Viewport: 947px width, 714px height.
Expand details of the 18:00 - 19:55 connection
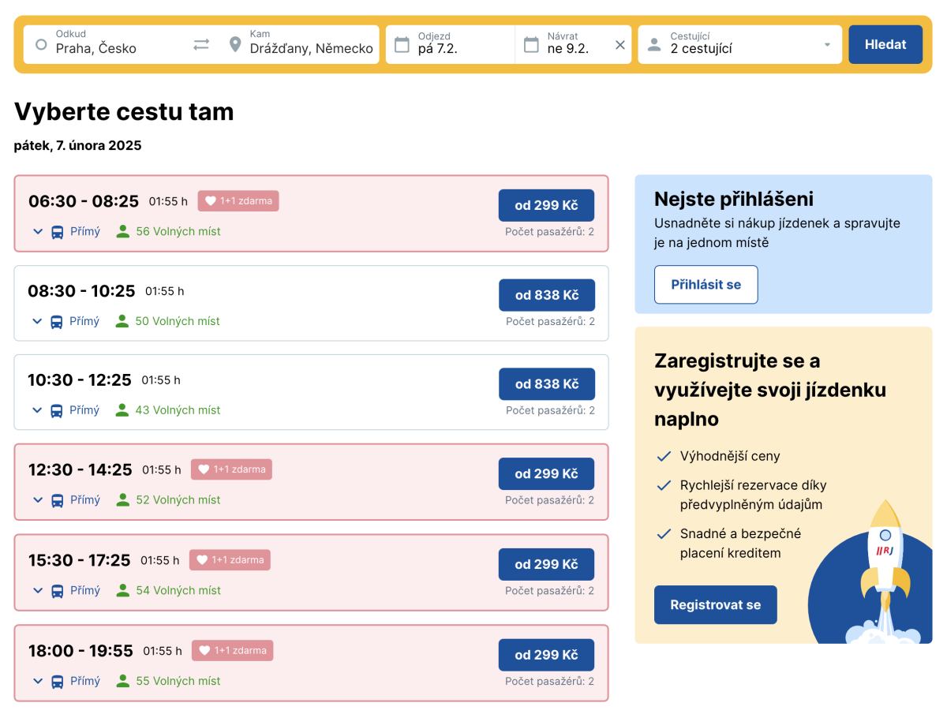coord(36,681)
